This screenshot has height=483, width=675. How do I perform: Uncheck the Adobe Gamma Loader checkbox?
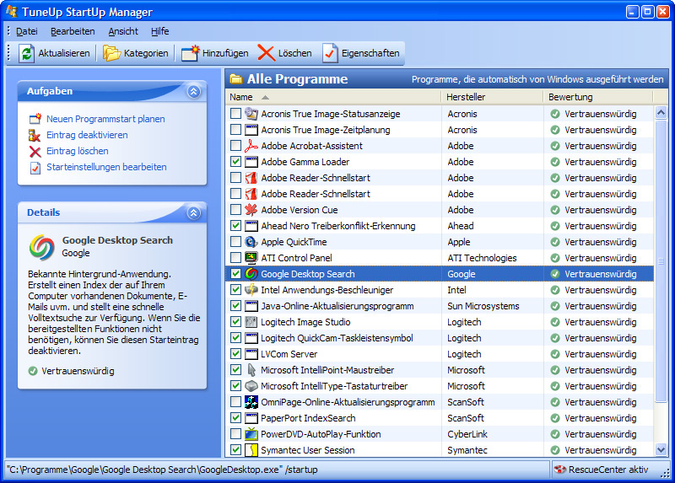point(235,162)
